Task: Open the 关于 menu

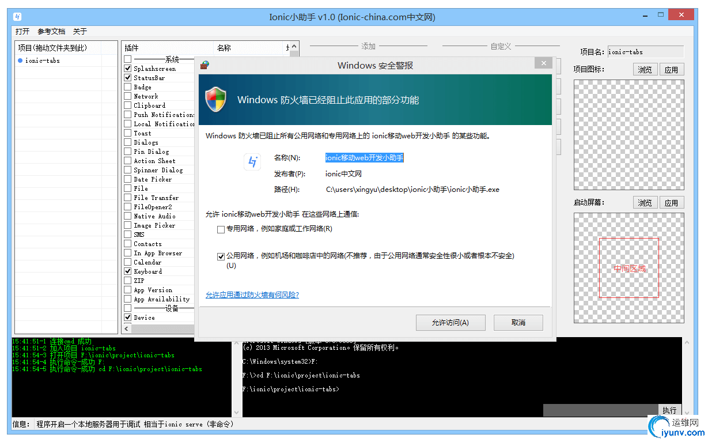Action: 80,32
